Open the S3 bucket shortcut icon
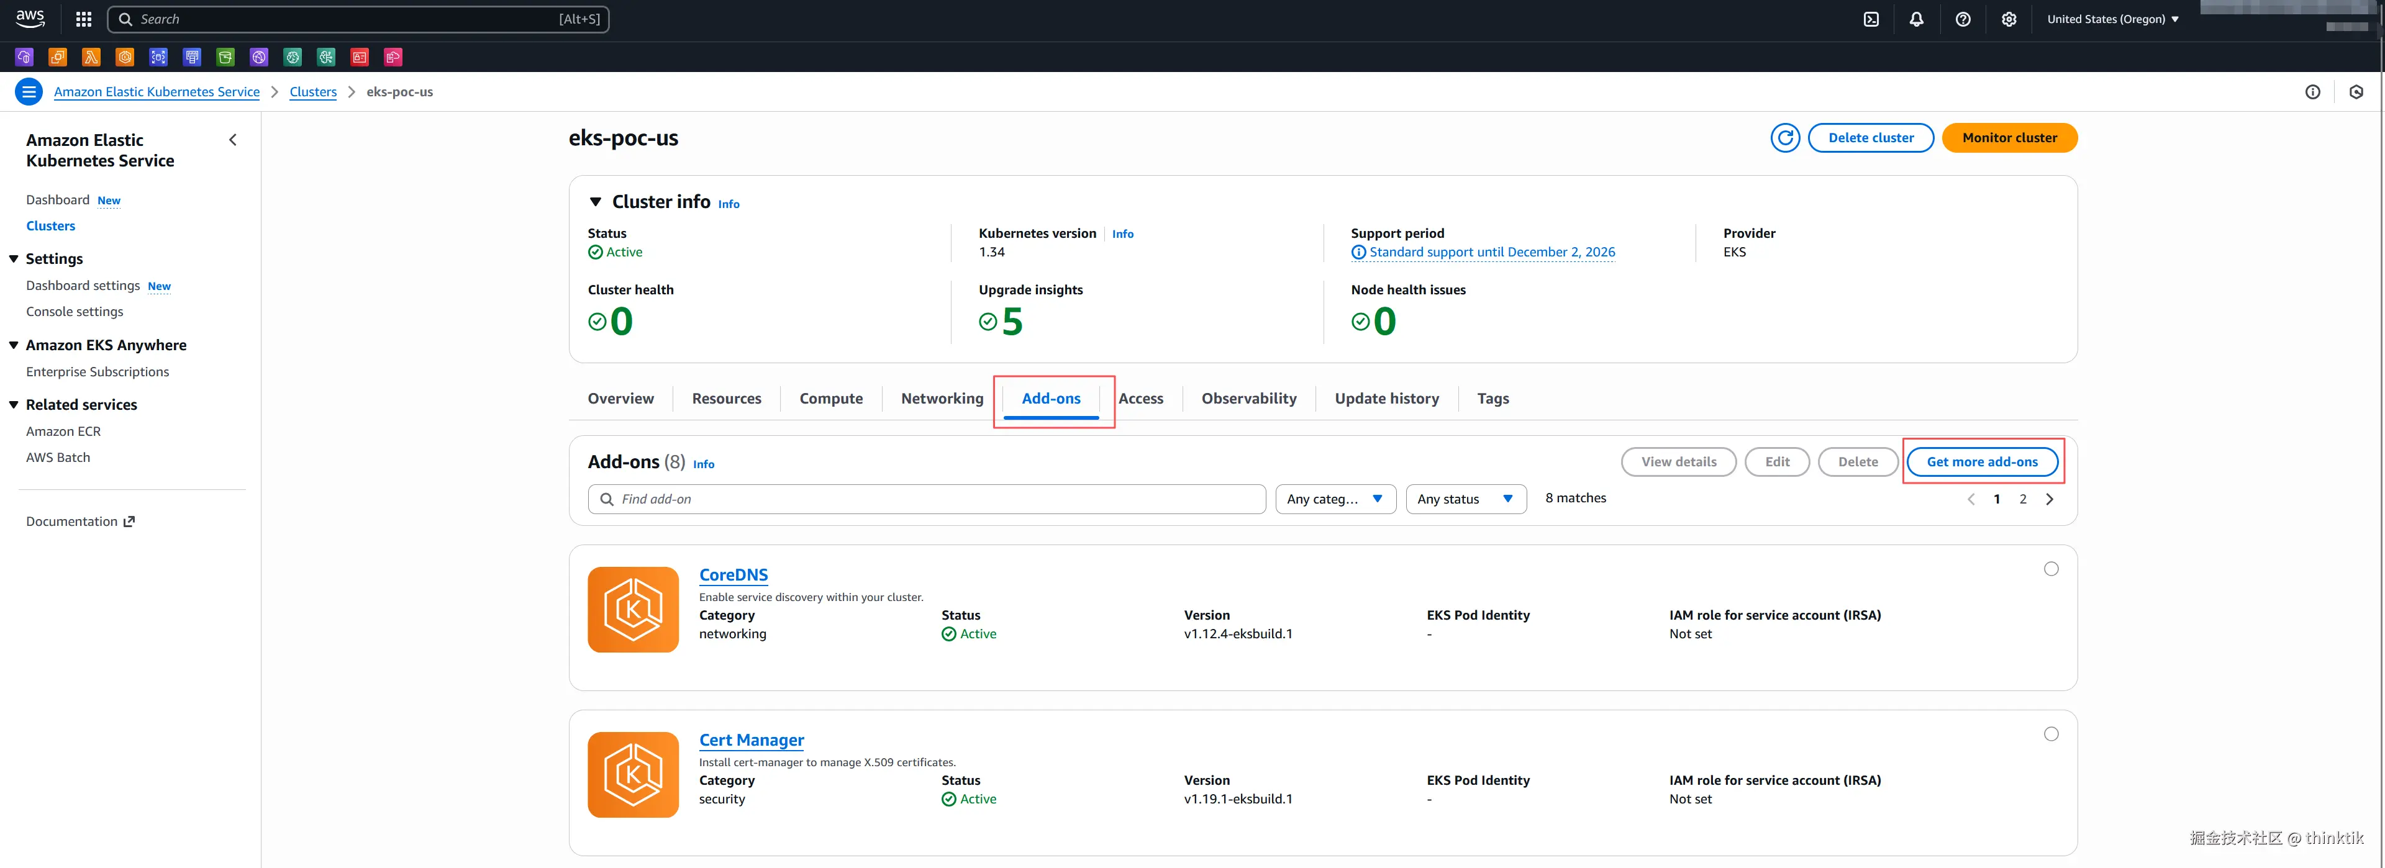 [x=226, y=57]
